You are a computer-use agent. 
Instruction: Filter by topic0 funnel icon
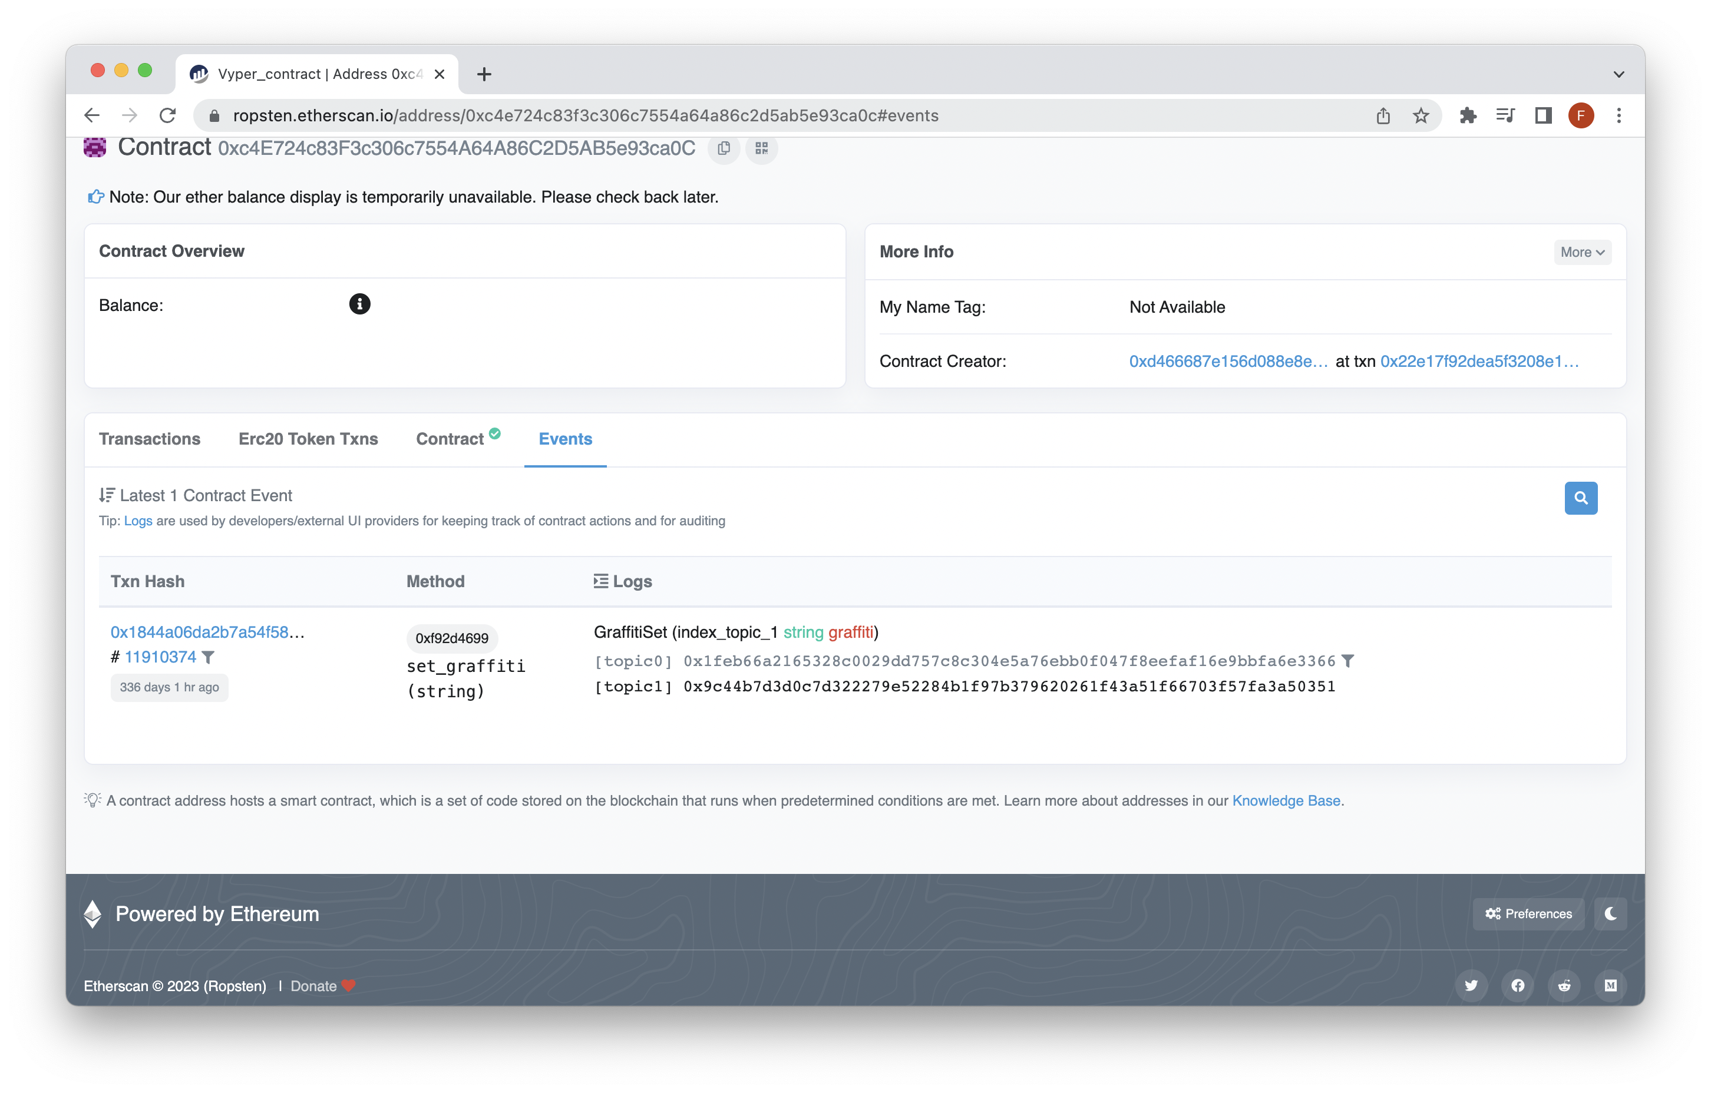pos(1348,661)
